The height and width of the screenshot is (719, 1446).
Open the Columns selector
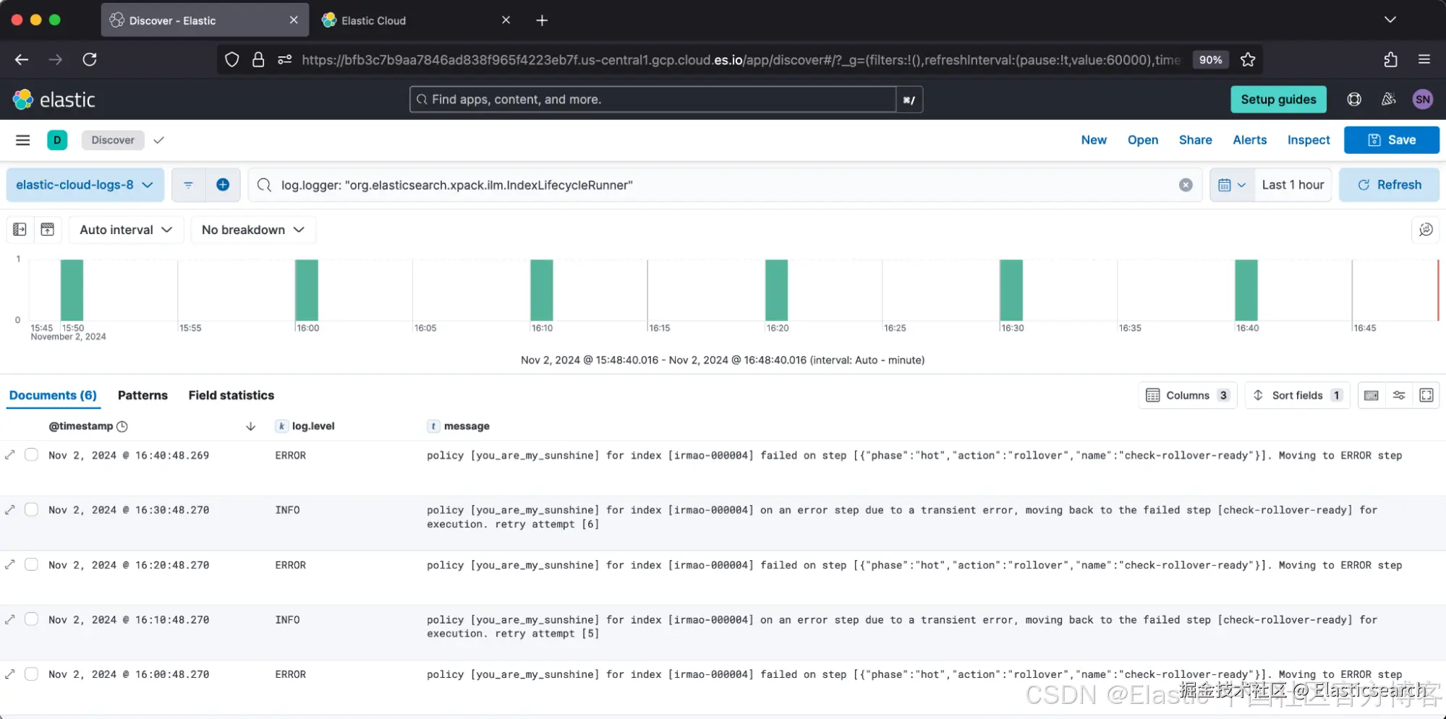point(1188,395)
